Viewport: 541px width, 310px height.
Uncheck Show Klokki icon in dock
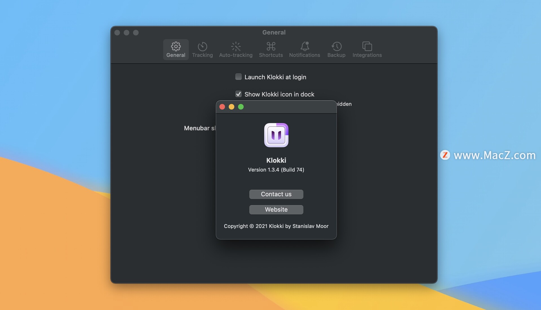pos(238,94)
